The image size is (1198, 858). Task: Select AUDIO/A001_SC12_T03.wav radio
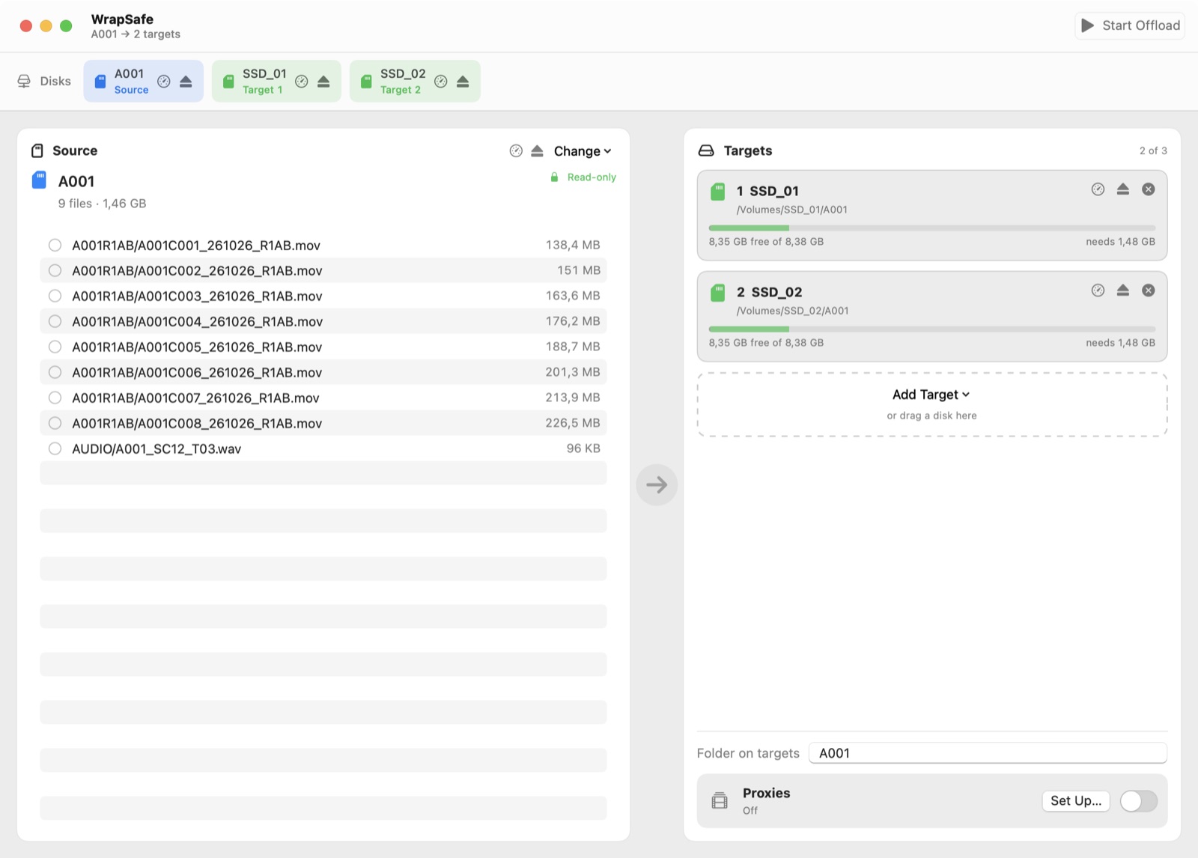pyautogui.click(x=55, y=448)
